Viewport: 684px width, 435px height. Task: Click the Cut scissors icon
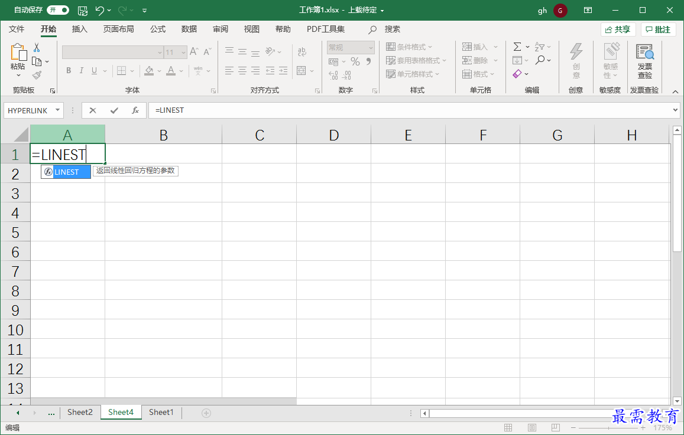37,47
